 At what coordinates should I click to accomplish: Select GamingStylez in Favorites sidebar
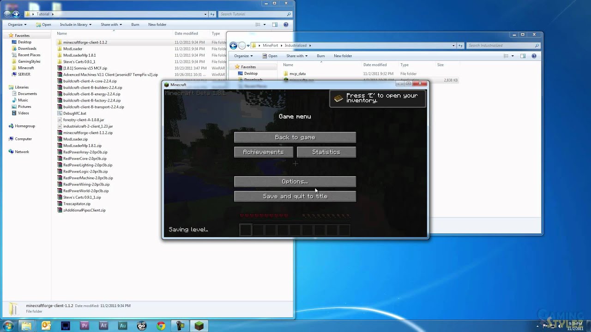pos(29,61)
